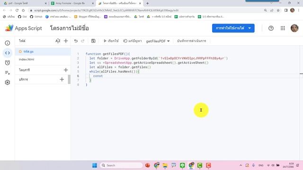Toggle the browser side panel icon

click(x=286, y=10)
